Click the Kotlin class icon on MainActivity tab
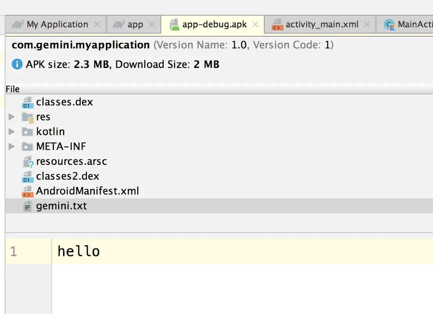 [x=390, y=25]
